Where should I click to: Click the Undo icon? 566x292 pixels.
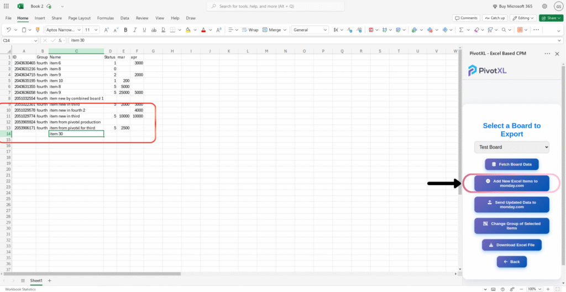[9, 30]
